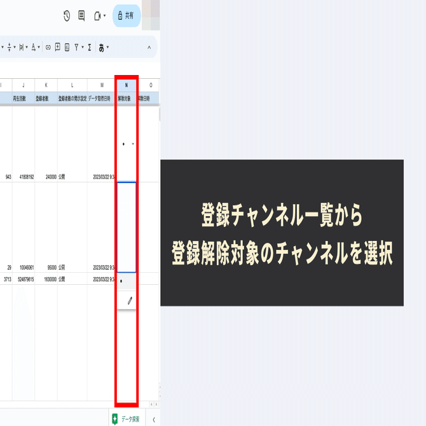Open vertical align dropdown arrow
The image size is (426, 426).
(15, 47)
